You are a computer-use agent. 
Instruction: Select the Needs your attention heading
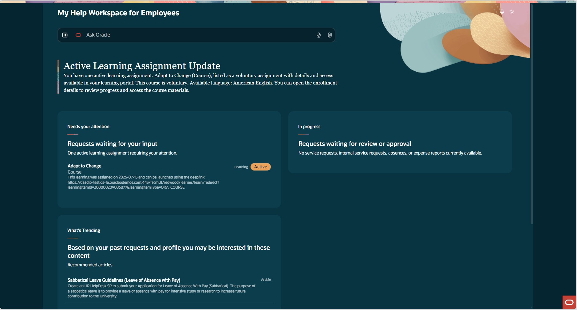pos(88,127)
